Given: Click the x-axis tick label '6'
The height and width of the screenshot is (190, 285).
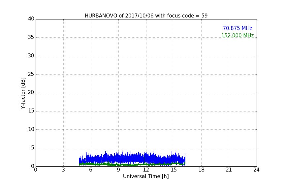Looking at the screenshot, I should 91,170.
